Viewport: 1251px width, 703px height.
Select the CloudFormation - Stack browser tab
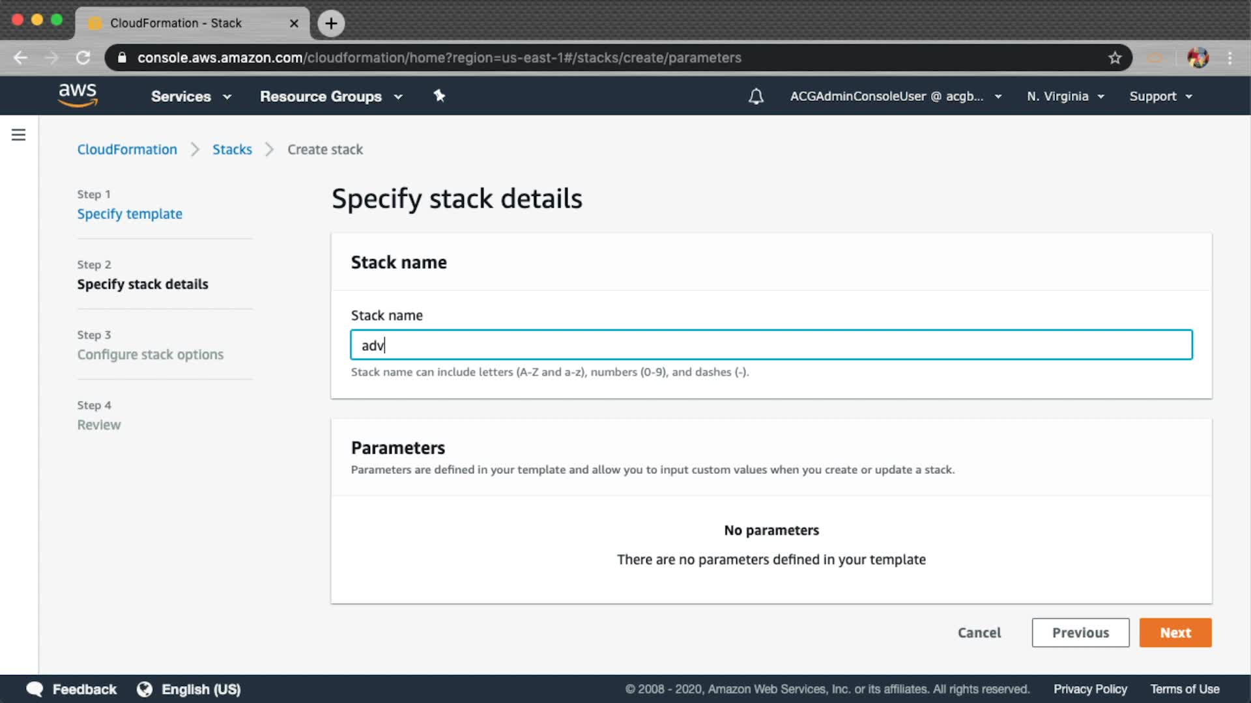click(176, 23)
